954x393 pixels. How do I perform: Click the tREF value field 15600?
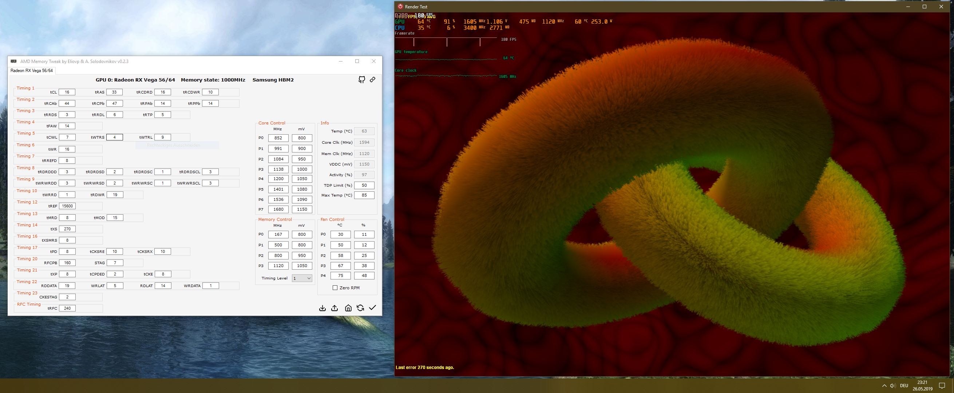pyautogui.click(x=67, y=206)
